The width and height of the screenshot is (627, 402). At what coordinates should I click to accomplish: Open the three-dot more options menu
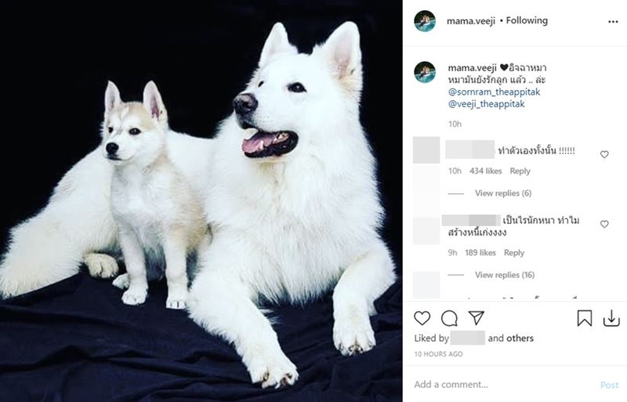pyautogui.click(x=613, y=22)
